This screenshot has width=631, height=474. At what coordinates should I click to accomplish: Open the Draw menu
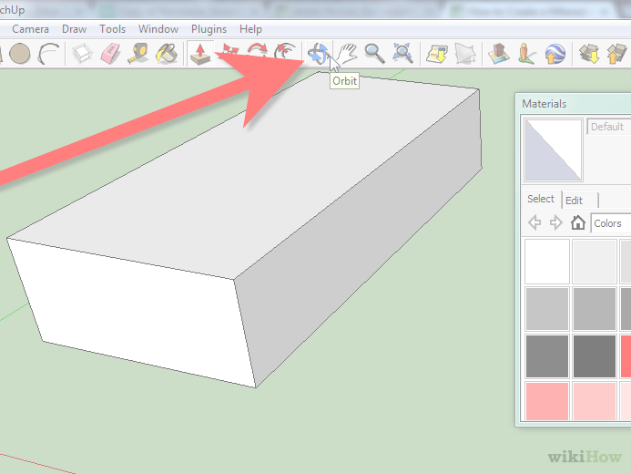tap(74, 29)
